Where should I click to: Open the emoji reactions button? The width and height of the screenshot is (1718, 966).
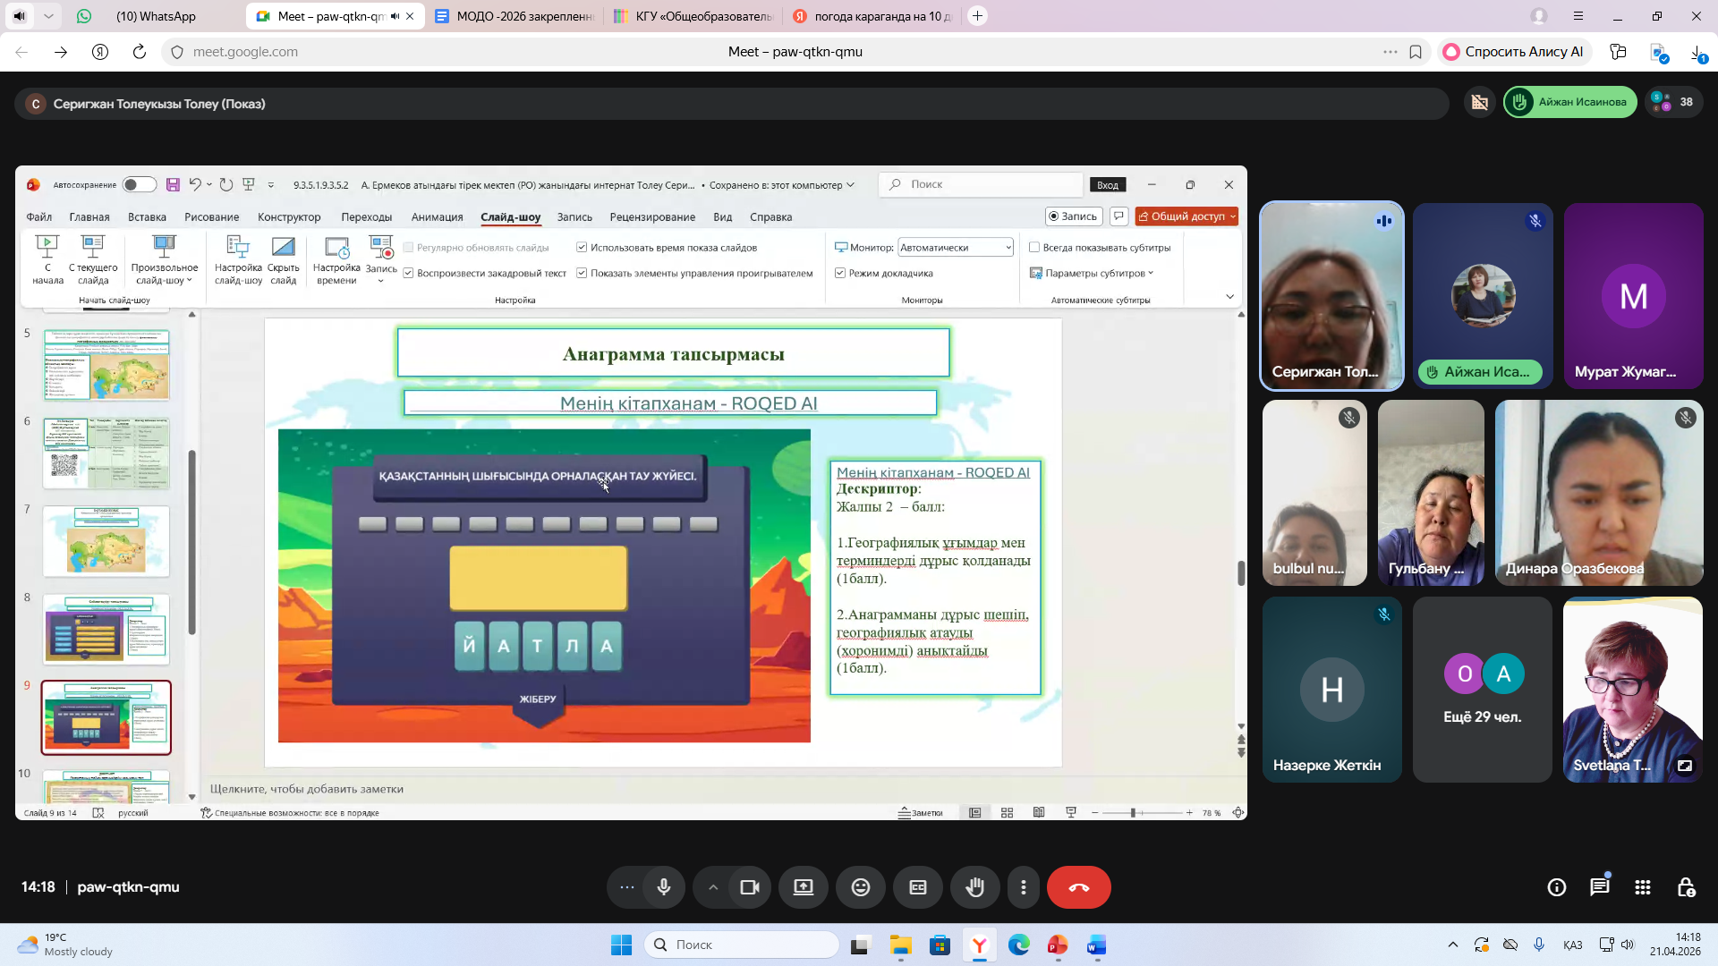click(861, 887)
